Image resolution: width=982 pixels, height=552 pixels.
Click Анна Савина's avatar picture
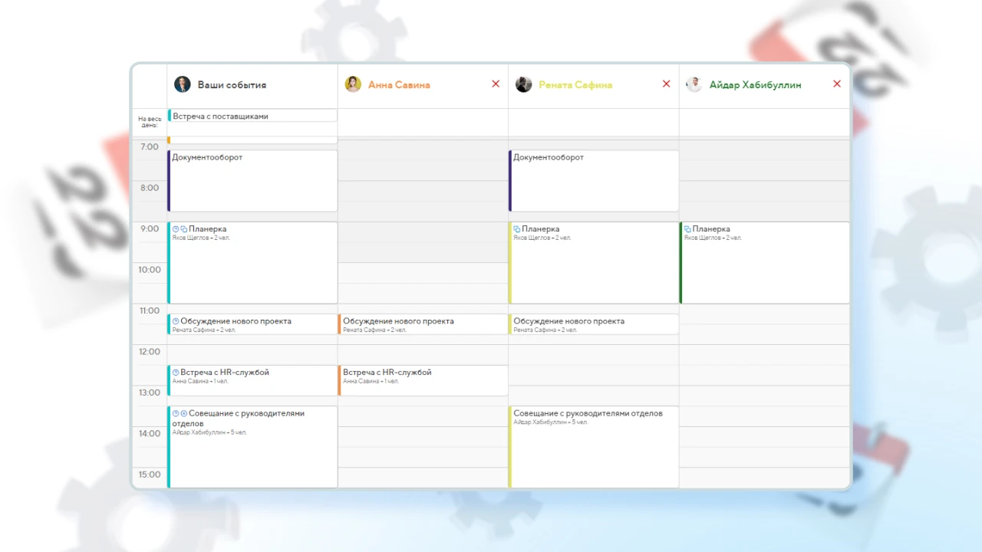[x=353, y=84]
